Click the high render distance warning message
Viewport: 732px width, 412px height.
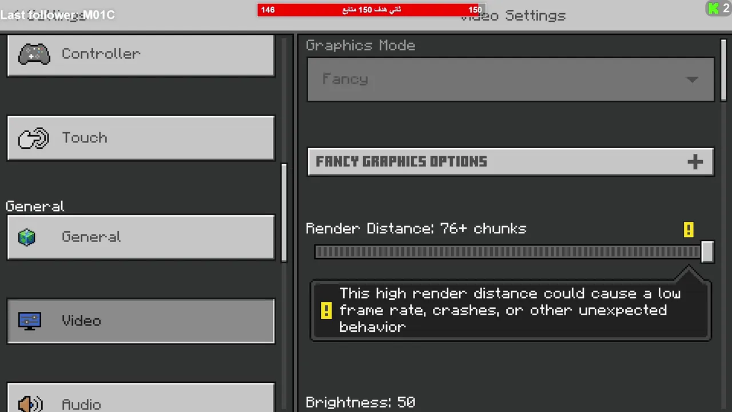tap(510, 310)
